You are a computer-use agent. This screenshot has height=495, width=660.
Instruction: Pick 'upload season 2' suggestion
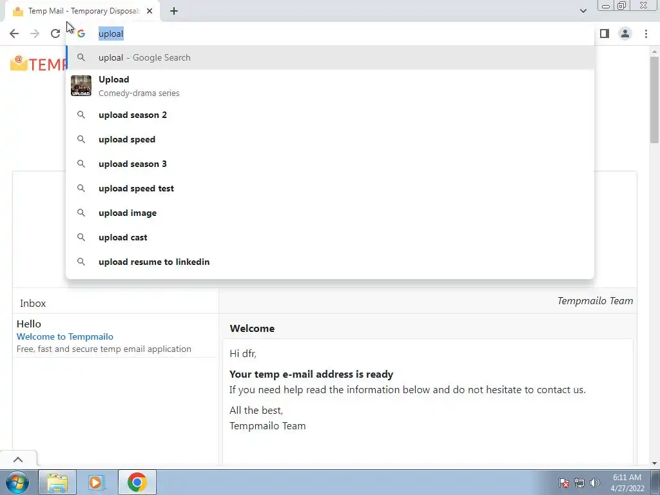point(330,115)
